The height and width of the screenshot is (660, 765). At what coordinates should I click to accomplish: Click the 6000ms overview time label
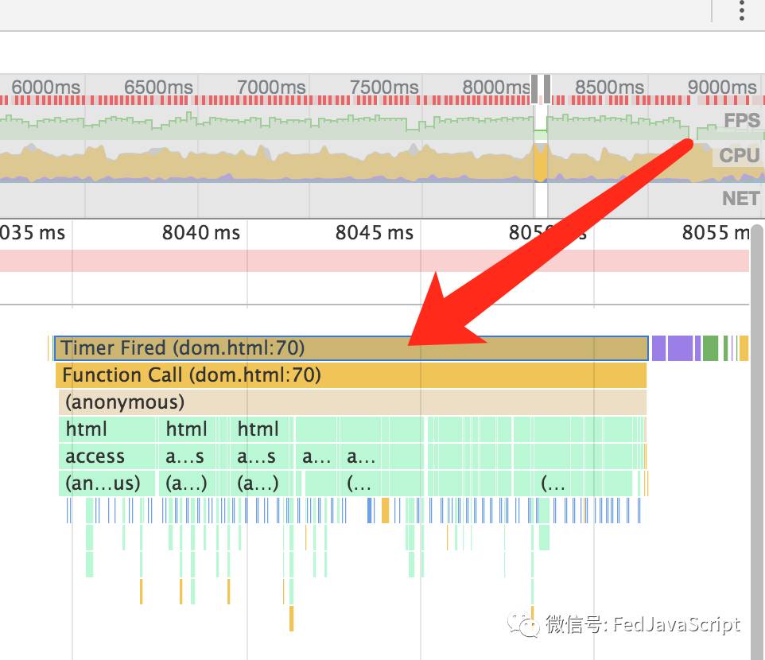46,87
